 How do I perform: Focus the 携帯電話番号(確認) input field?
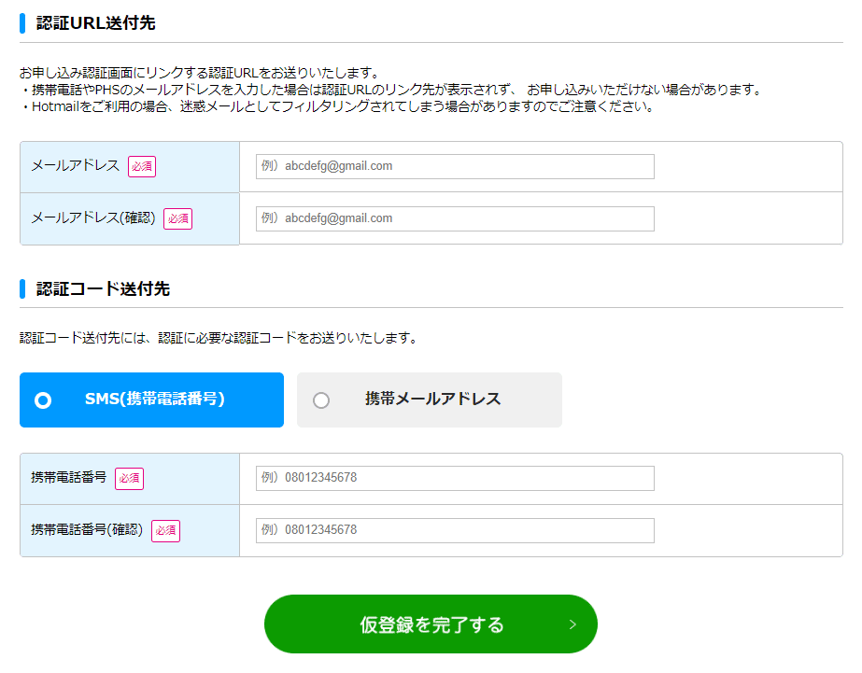point(455,530)
